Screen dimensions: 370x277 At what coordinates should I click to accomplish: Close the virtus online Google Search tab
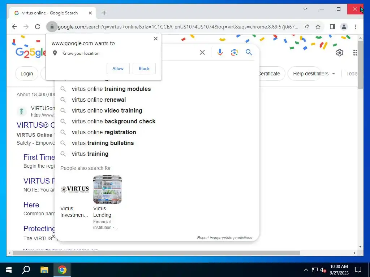[90, 13]
